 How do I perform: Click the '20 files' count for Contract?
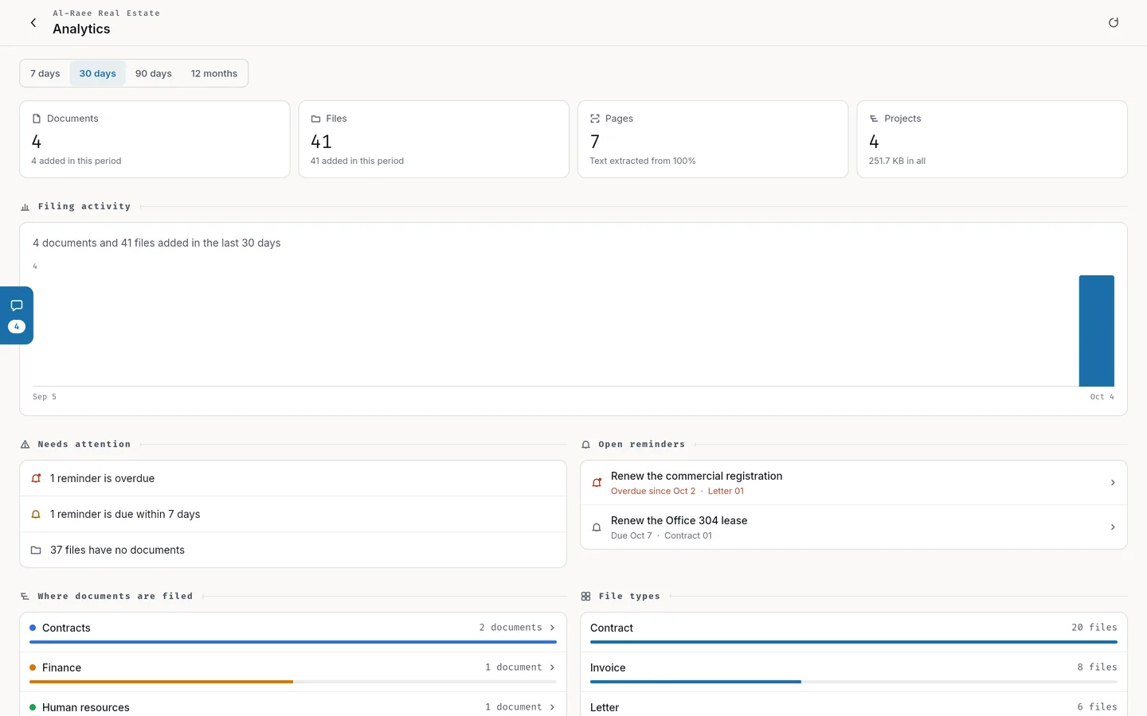tap(1094, 628)
